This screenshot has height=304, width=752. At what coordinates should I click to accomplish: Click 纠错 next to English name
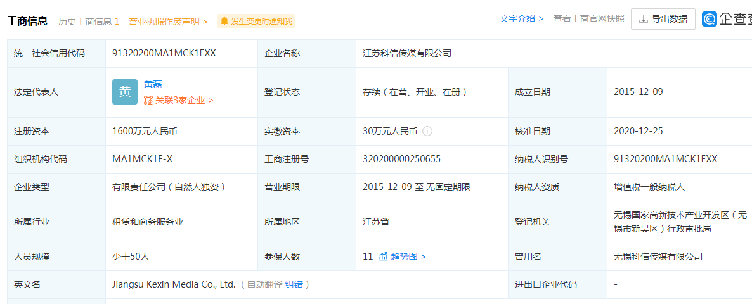click(x=294, y=284)
